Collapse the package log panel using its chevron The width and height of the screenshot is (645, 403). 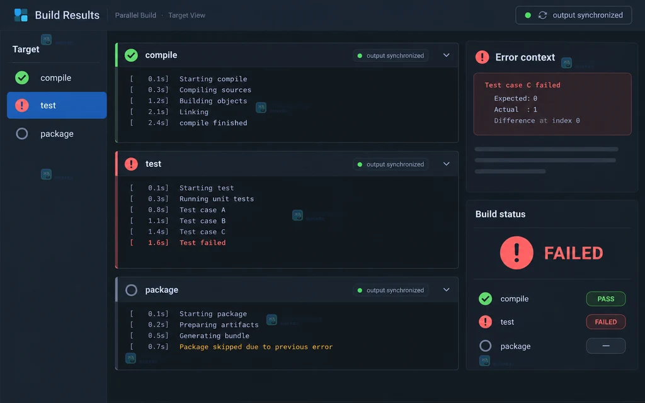[447, 290]
